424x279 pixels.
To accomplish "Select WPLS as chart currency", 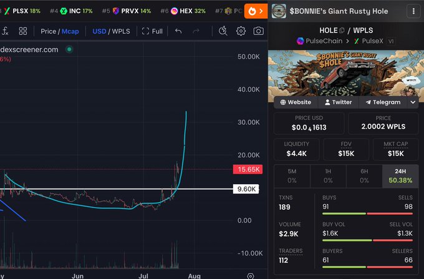I will point(121,31).
